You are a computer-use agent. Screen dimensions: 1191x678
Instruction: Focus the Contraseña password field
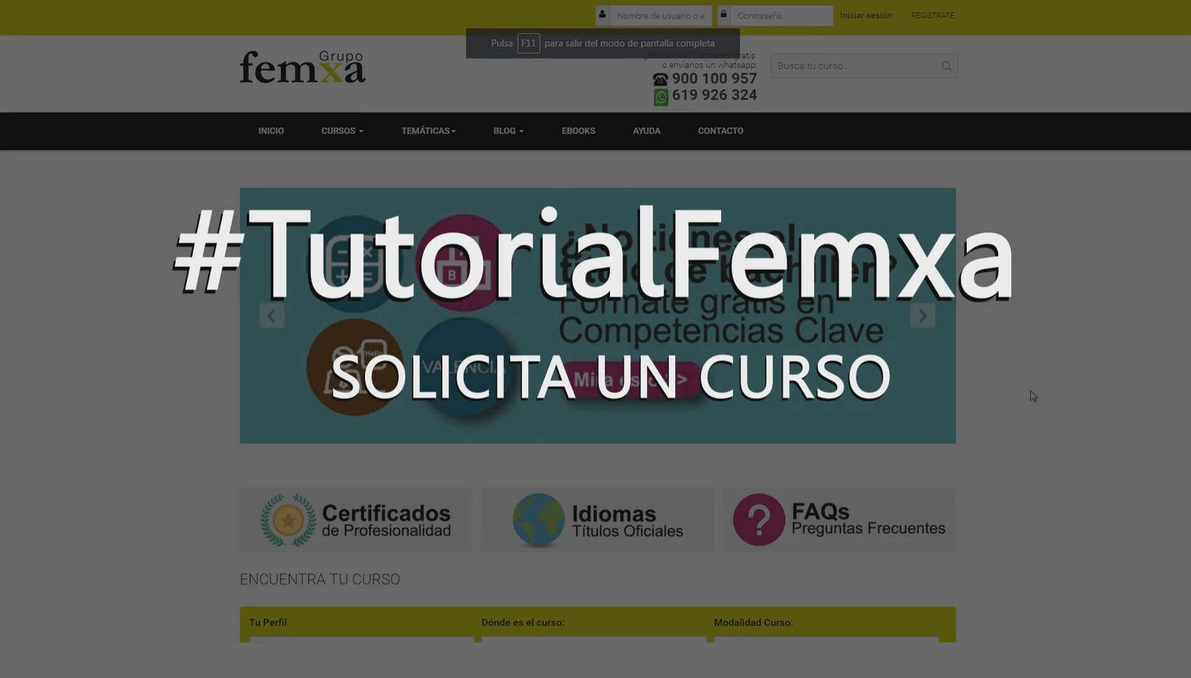[x=781, y=16]
